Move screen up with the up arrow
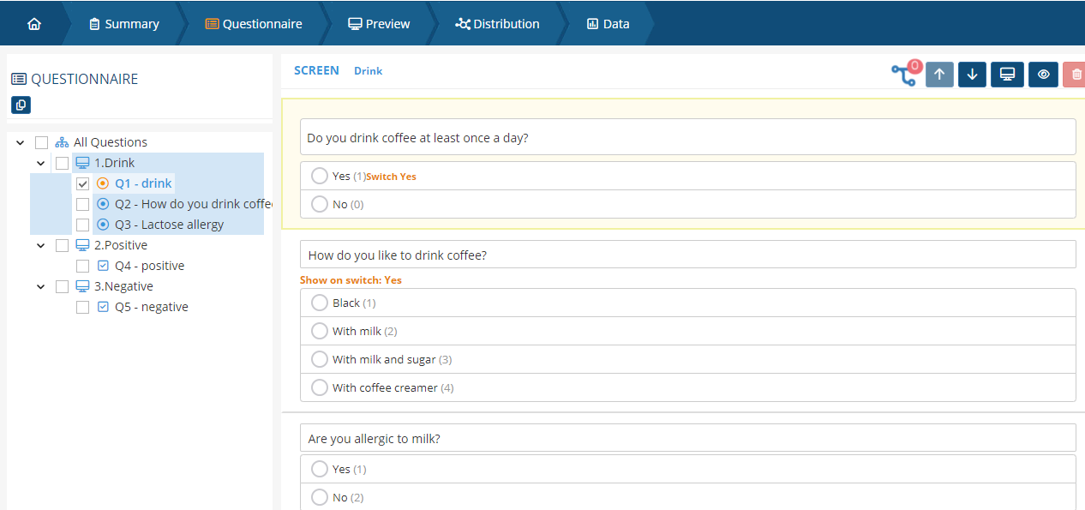Viewport: 1085px width, 510px height. pyautogui.click(x=939, y=75)
